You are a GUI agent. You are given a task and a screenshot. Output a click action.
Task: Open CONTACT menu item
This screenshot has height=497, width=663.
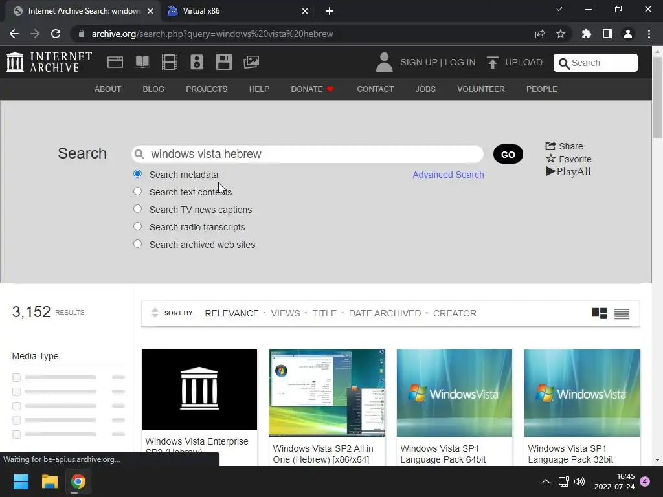point(375,89)
